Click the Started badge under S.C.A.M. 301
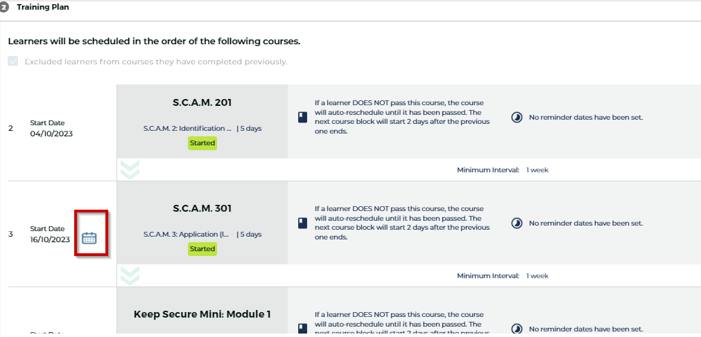The height and width of the screenshot is (337, 701). [202, 248]
